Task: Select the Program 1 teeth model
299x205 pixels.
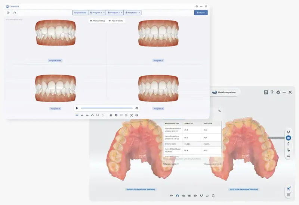Action: (x=158, y=33)
